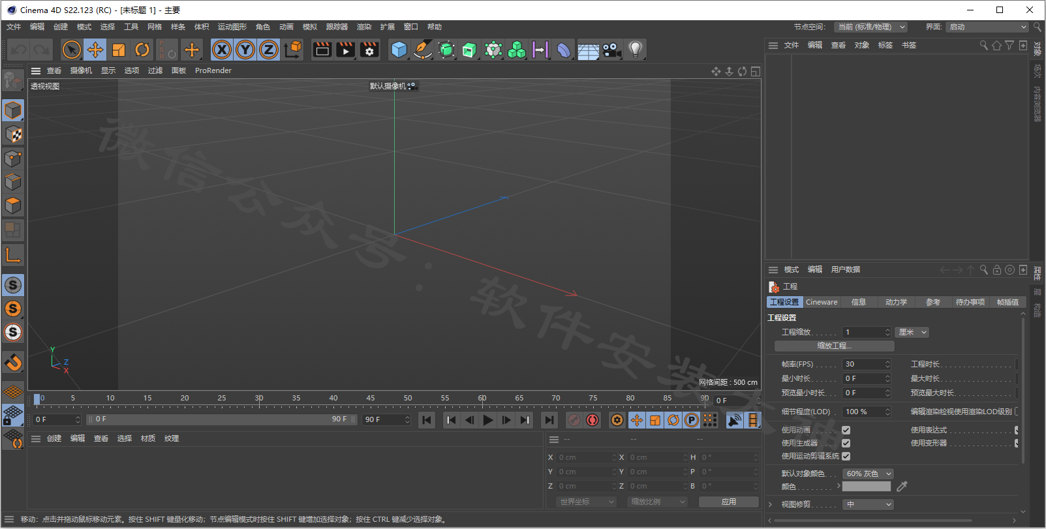The image size is (1046, 529).
Task: Toggle X axis lock
Action: click(x=222, y=50)
